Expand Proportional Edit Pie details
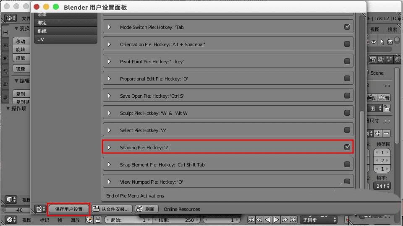 click(x=109, y=78)
